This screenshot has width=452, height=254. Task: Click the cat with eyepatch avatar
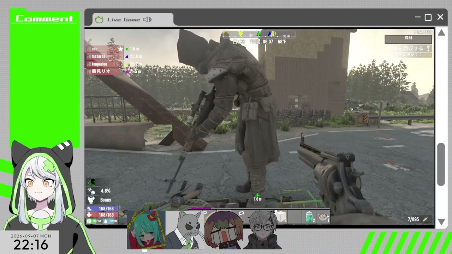point(185,230)
